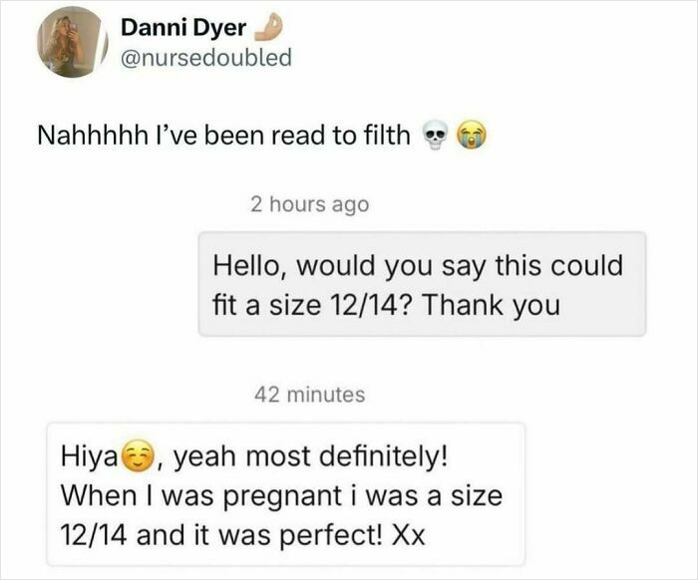Screen dimensions: 698x580
Task: Open the Danni Dyer display name
Action: pos(177,29)
